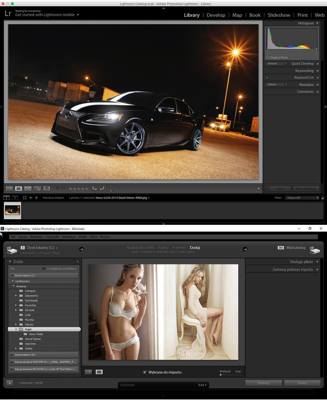Click the Lr logo icon

[x=8, y=14]
